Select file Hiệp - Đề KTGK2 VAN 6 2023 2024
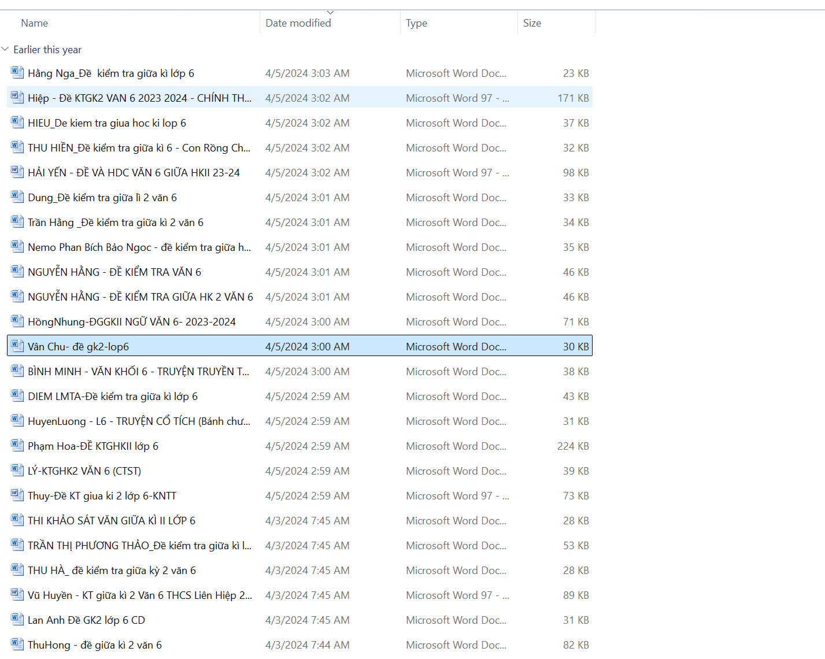 point(140,98)
